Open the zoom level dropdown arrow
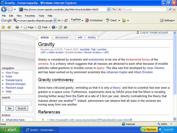Image resolution: width=177 pixels, height=133 pixels. point(171,124)
